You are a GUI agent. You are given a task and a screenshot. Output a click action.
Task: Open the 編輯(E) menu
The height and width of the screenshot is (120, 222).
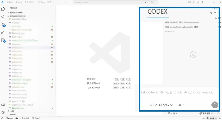(19, 2)
